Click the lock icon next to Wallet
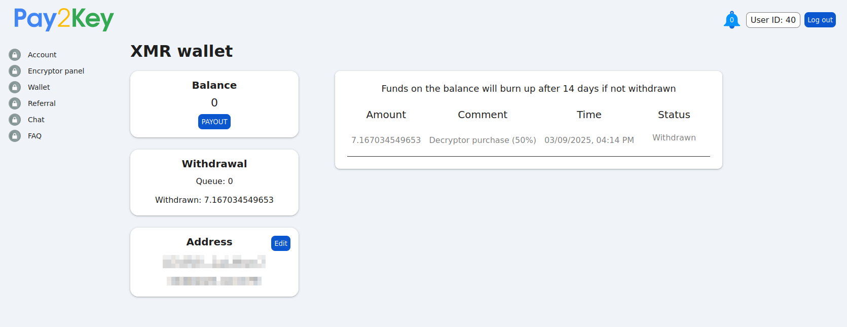The height and width of the screenshot is (327, 847). (x=15, y=87)
